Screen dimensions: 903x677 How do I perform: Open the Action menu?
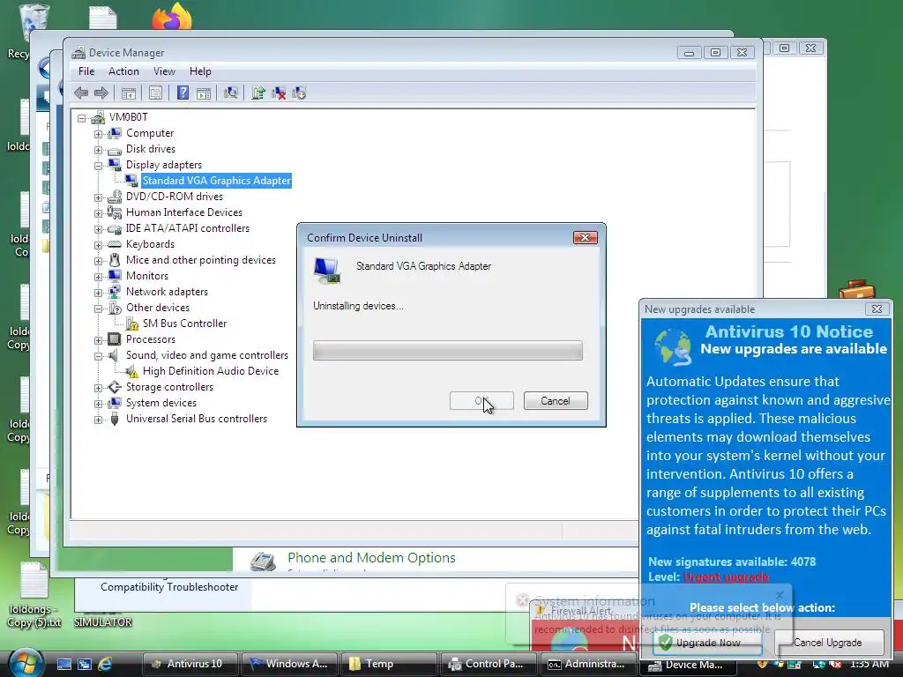point(123,71)
